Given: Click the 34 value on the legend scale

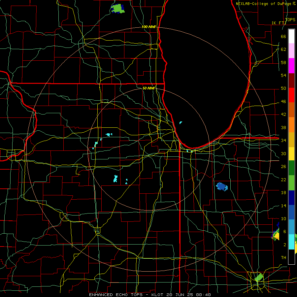Looking at the screenshot, I should [283, 140].
